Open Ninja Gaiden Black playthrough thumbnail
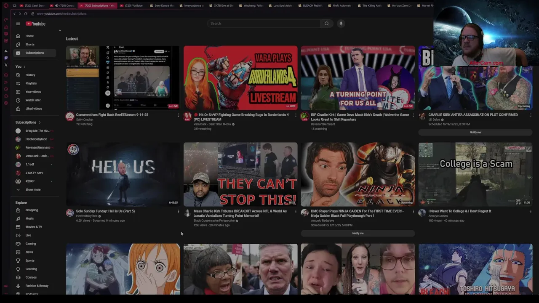Image resolution: width=539 pixels, height=303 pixels. 358,174
